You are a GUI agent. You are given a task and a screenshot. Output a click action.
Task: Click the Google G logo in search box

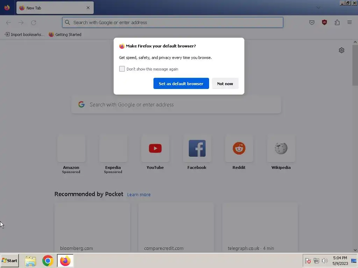[x=81, y=104]
